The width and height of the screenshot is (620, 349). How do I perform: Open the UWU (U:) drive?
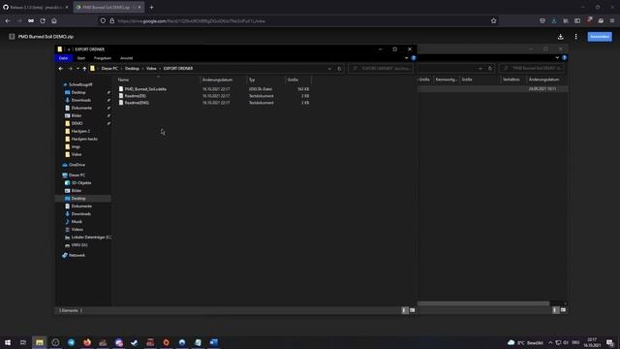tap(79, 245)
